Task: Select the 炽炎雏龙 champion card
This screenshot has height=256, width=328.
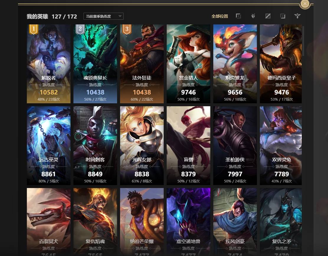Action: (235, 64)
